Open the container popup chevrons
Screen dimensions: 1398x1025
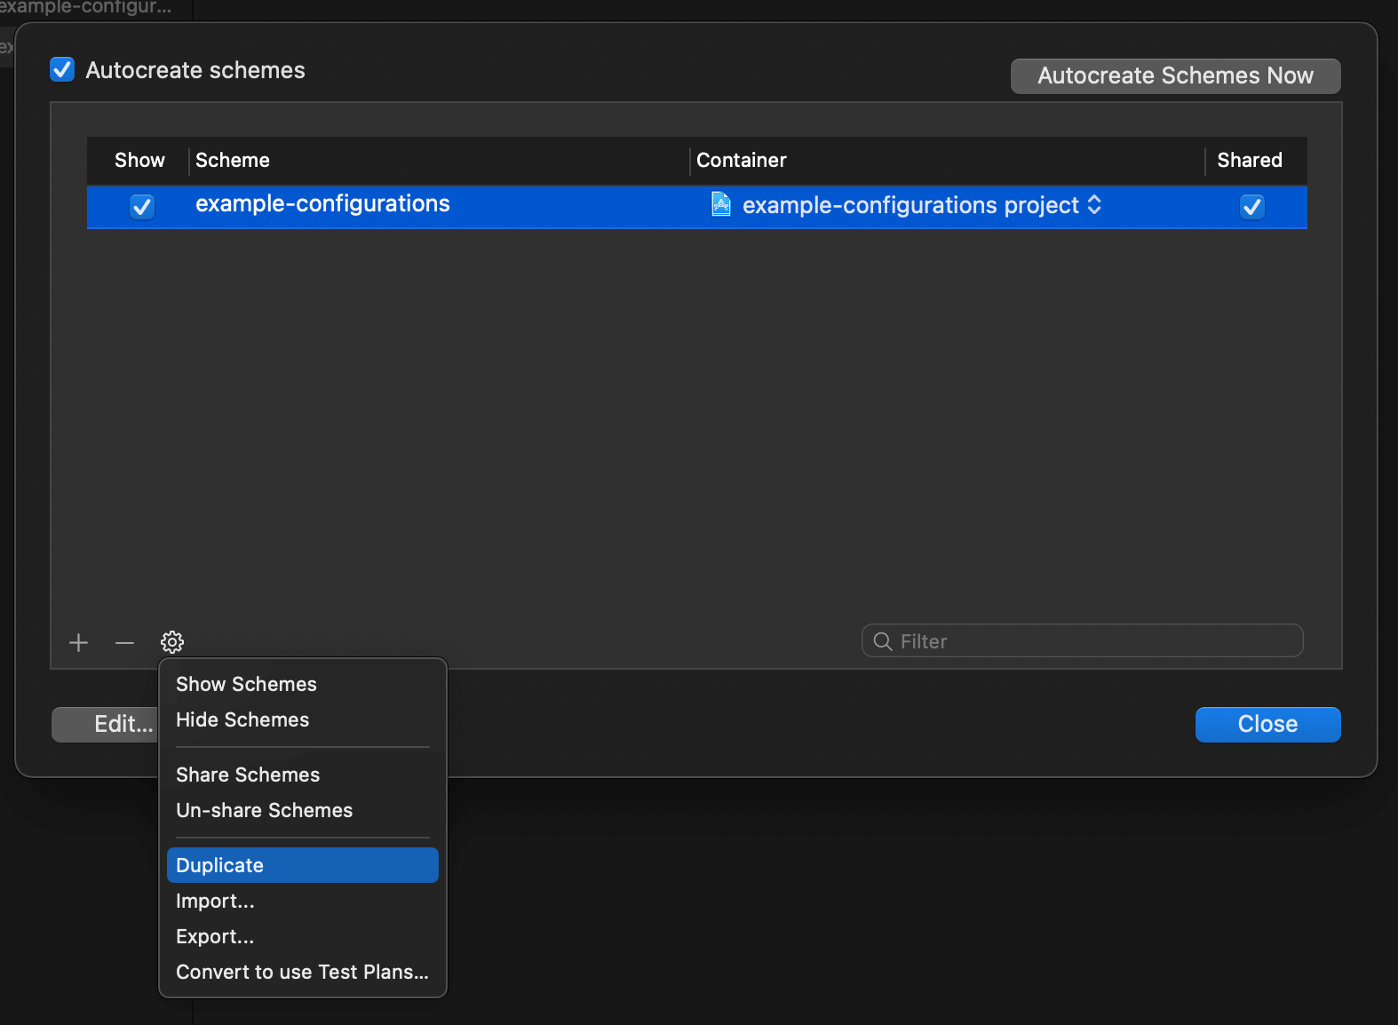1094,205
